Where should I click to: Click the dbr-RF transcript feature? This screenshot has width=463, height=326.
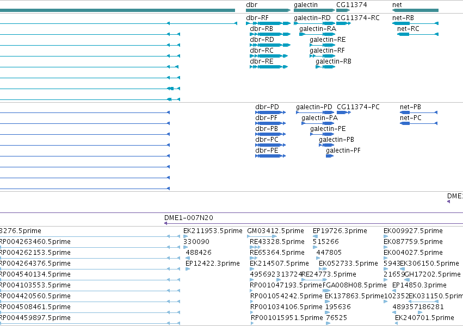pyautogui.click(x=268, y=23)
